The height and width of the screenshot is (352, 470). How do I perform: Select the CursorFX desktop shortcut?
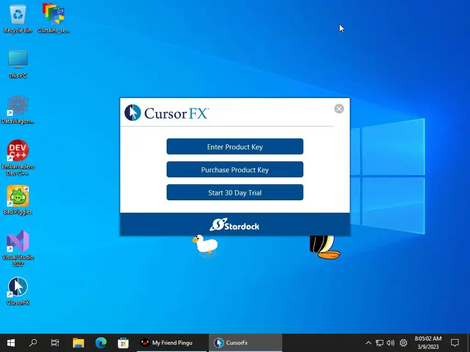pyautogui.click(x=18, y=291)
